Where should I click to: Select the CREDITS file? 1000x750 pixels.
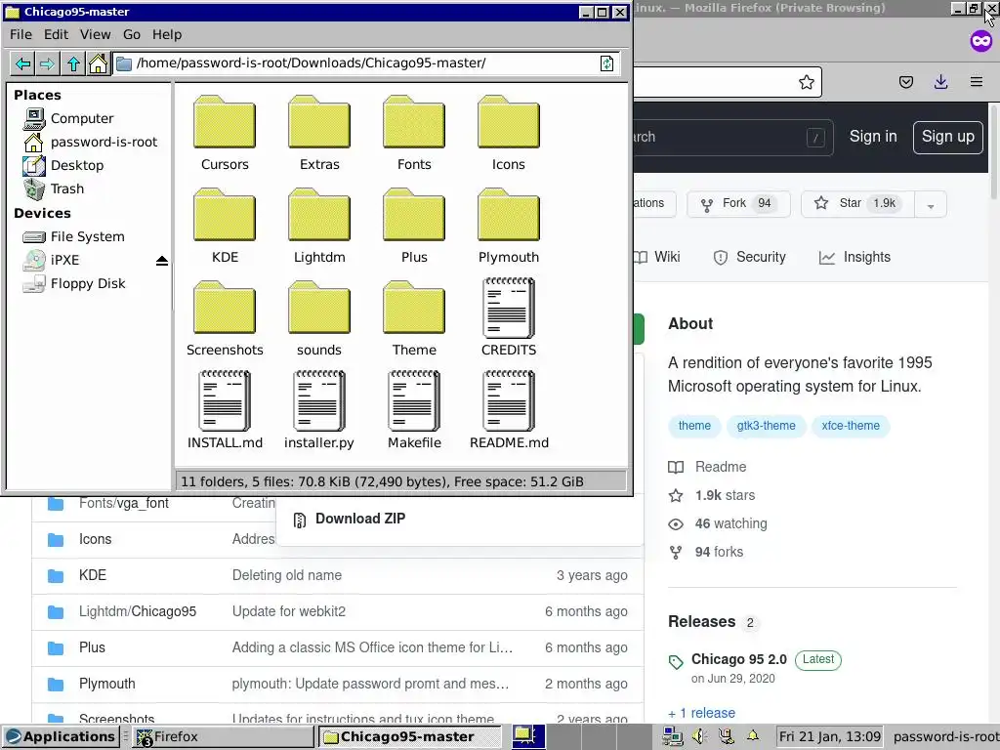click(x=508, y=317)
